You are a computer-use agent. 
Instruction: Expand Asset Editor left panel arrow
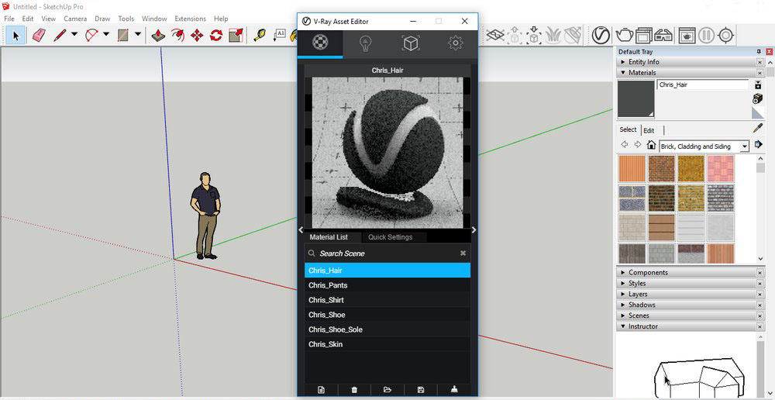[301, 229]
